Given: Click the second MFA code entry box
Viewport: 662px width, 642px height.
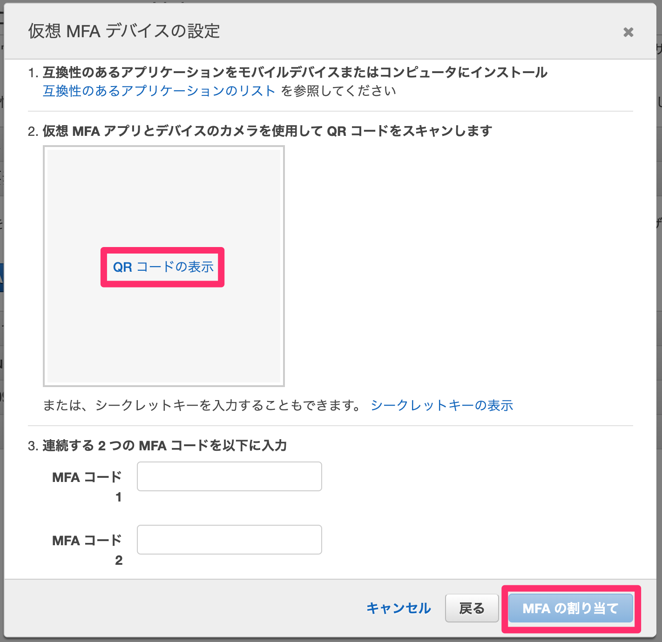Looking at the screenshot, I should click(x=229, y=539).
